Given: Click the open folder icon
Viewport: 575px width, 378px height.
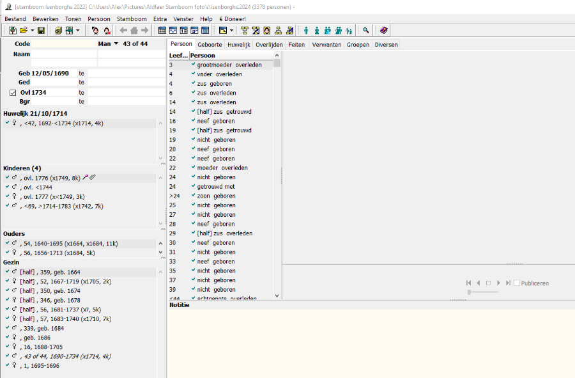Looking at the screenshot, I should [24, 31].
